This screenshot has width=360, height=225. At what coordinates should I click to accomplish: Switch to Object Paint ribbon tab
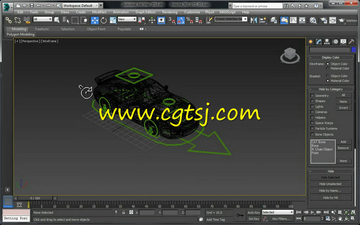[x=96, y=29]
